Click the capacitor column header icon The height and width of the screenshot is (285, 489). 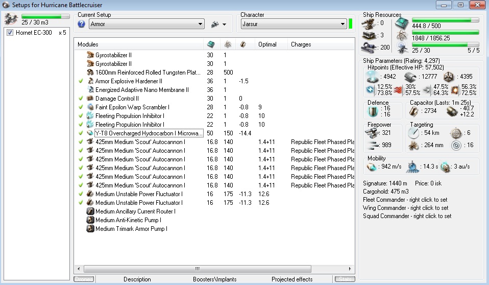tap(243, 44)
